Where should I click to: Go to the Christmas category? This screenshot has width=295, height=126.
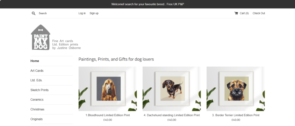pyautogui.click(x=37, y=109)
